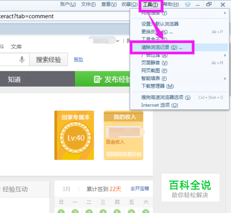Open the 回享专属本 Lv:40 card
This screenshot has height=213, width=231.
74,135
